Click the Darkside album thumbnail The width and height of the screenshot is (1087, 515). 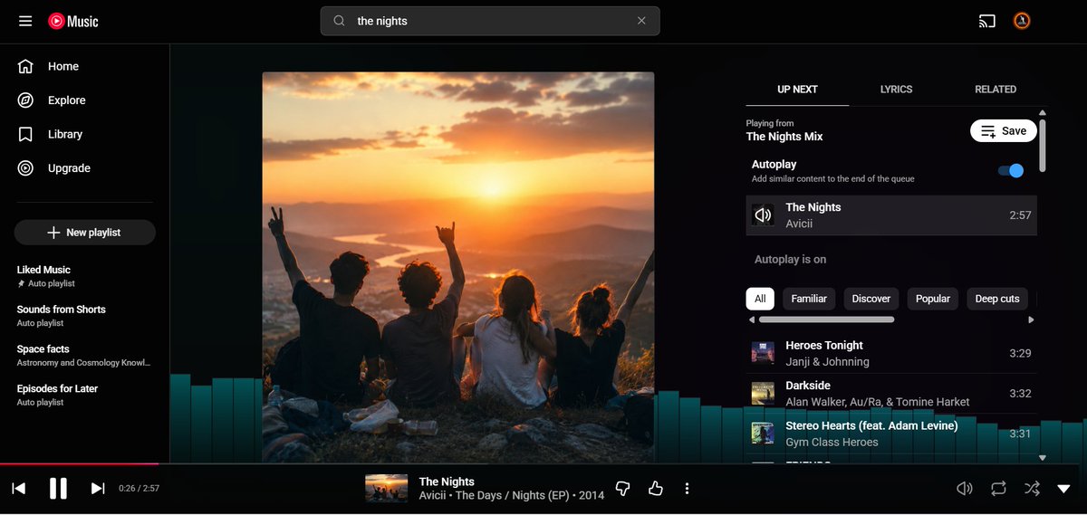[763, 394]
